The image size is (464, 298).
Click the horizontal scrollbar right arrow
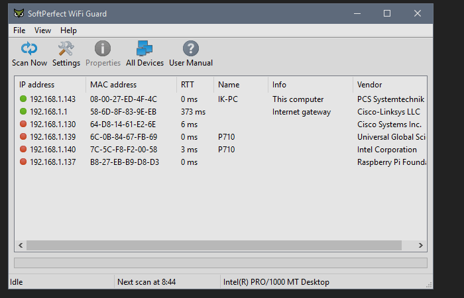(420, 246)
